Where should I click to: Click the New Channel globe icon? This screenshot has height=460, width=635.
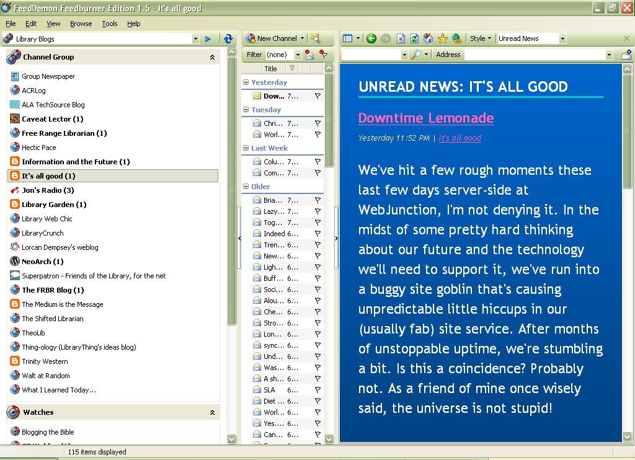pyautogui.click(x=251, y=38)
